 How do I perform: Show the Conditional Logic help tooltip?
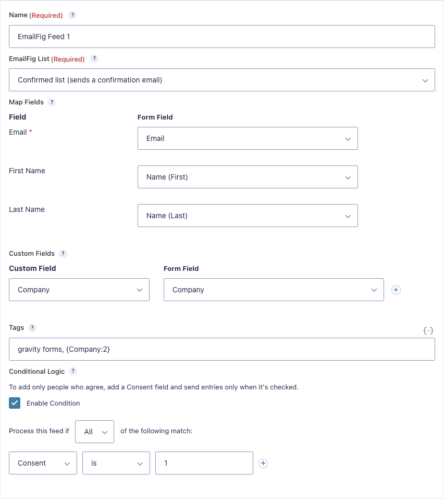[73, 371]
